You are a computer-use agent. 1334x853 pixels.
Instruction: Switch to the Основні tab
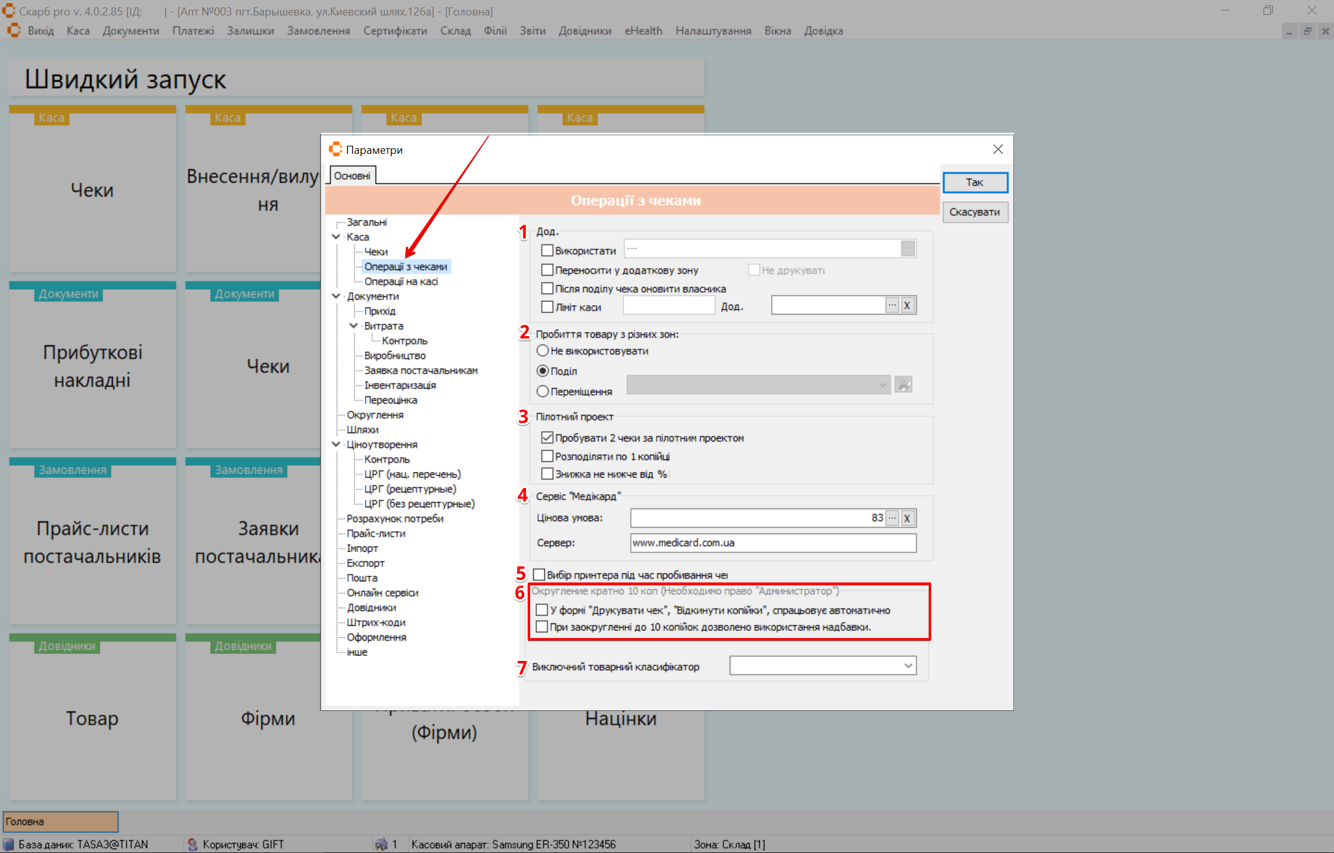coord(352,176)
